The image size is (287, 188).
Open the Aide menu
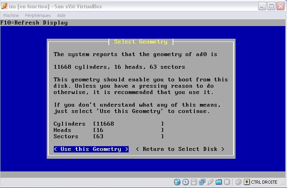point(61,15)
